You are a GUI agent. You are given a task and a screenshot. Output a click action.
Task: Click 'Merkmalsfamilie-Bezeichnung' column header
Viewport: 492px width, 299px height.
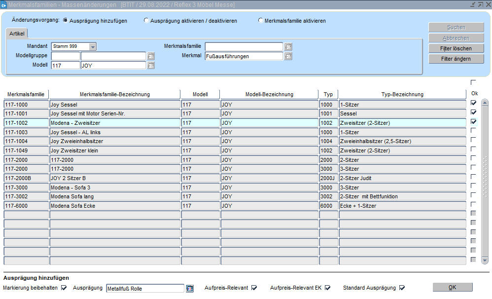[114, 94]
